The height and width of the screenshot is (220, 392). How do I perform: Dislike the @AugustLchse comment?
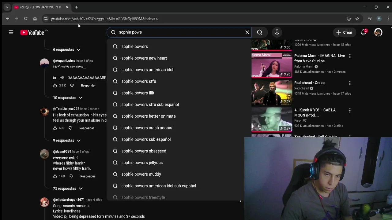tap(72, 86)
